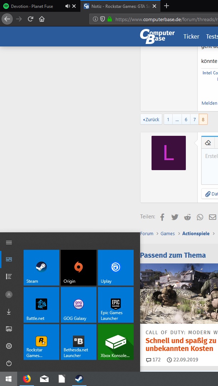Share thread on Reddit
The width and height of the screenshot is (218, 386).
188,217
